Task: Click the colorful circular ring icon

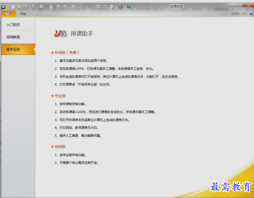Action: coord(120,7)
